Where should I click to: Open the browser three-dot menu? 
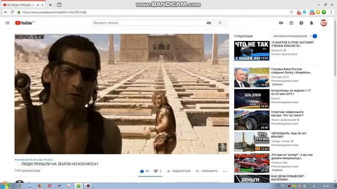pos(331,12)
